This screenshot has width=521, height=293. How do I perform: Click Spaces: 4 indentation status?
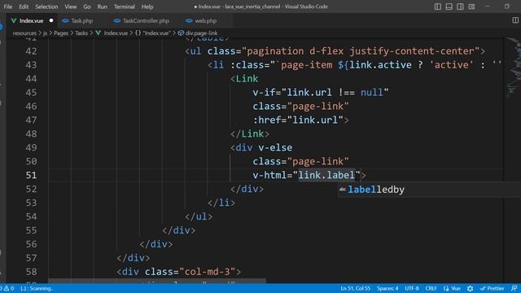[x=387, y=288]
